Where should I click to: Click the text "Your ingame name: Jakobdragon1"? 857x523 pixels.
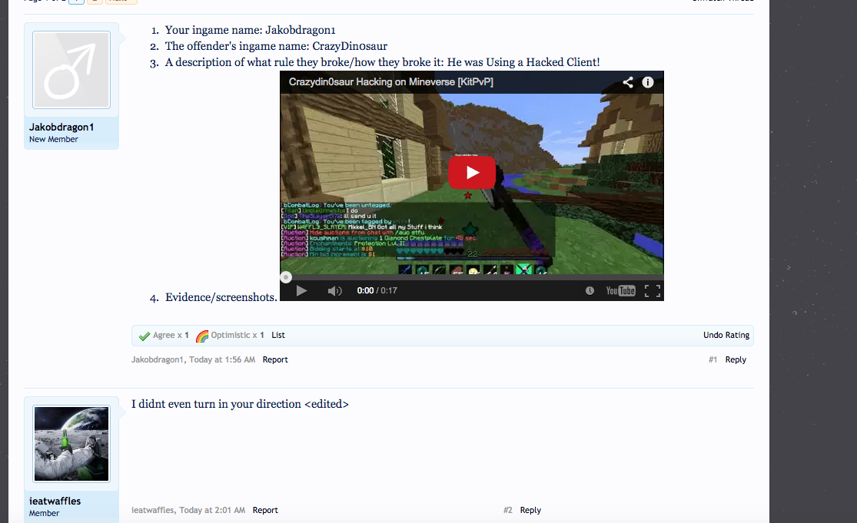coord(251,30)
